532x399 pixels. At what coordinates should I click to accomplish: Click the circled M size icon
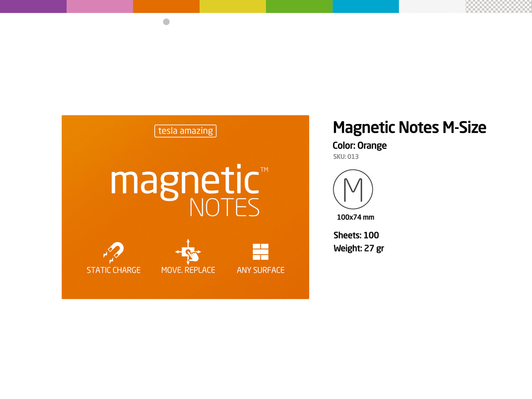(353, 189)
